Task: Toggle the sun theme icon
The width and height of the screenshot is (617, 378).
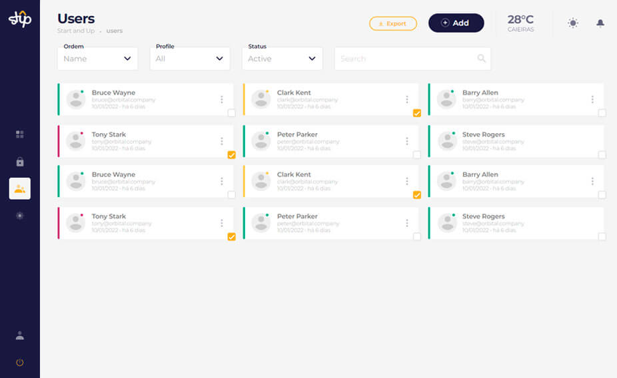Action: pyautogui.click(x=572, y=23)
